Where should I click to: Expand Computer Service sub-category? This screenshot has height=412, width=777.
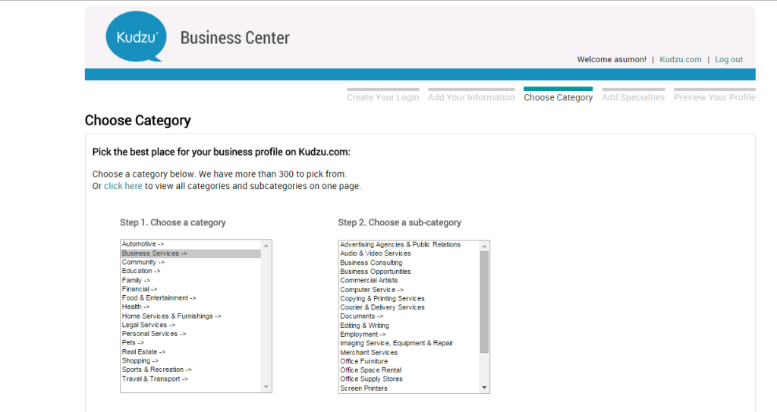[409, 290]
